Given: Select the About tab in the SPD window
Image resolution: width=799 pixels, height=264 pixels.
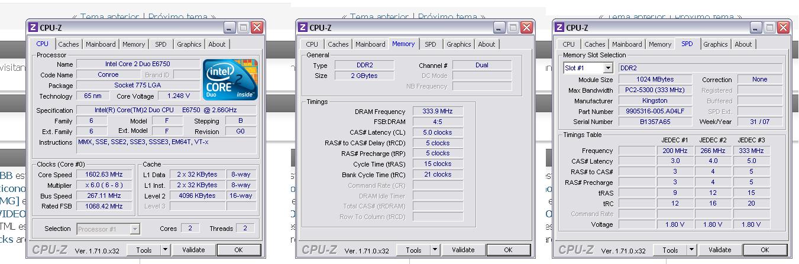Looking at the screenshot, I should pyautogui.click(x=743, y=44).
